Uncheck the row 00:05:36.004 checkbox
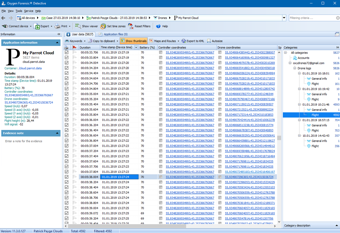Screen dimensions: 340x233 pos(67,120)
